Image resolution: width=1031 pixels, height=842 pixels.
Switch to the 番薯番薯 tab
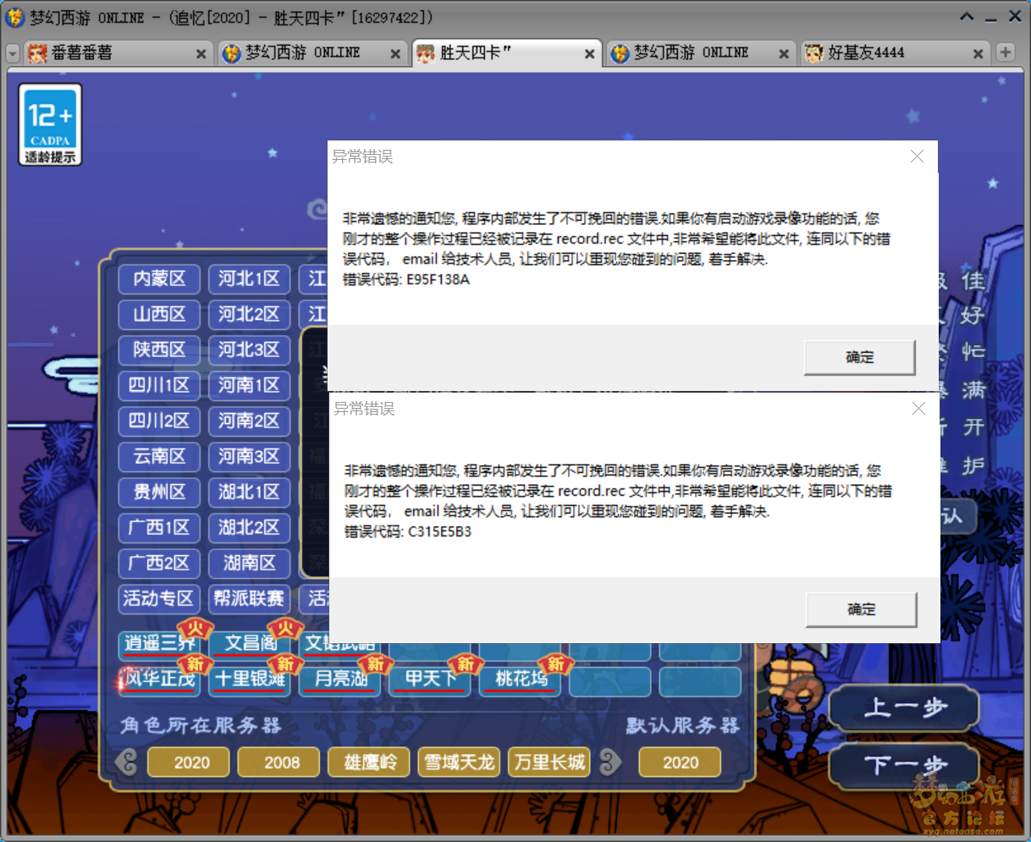click(x=117, y=52)
